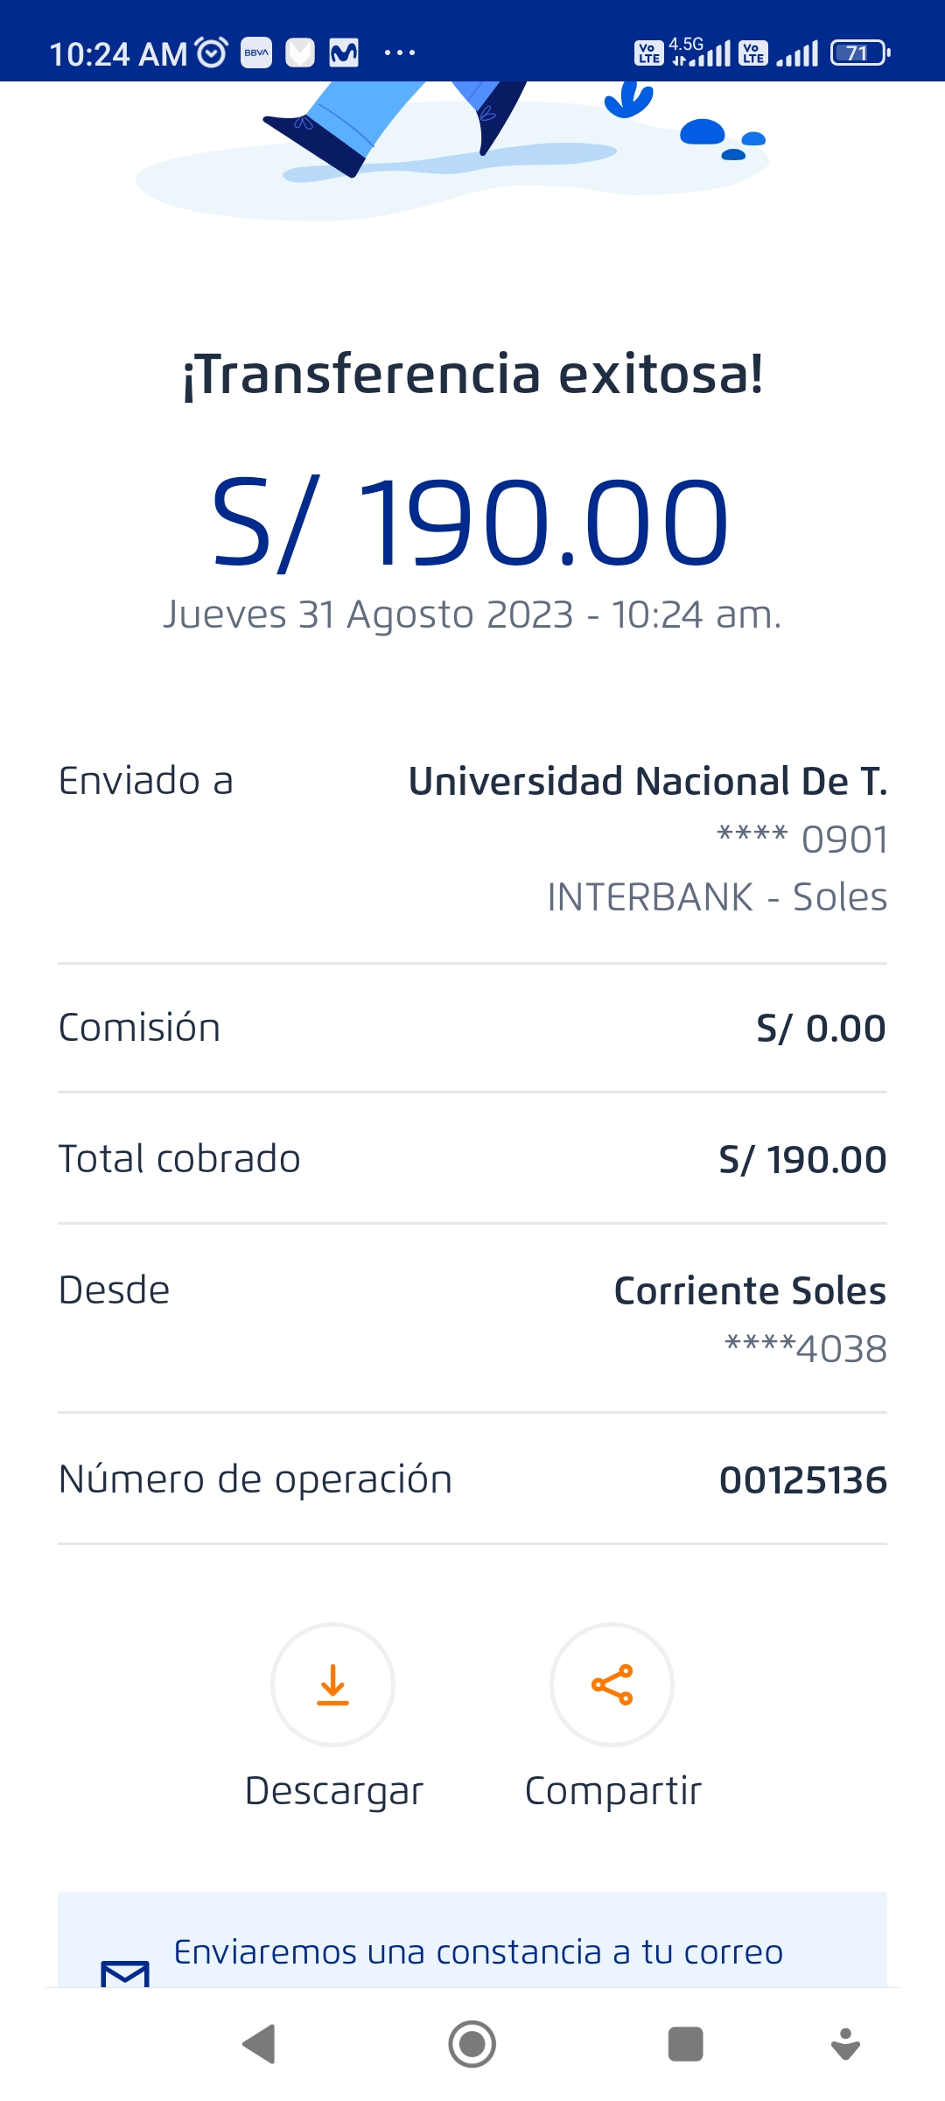Tap the three-dots notification overflow

click(400, 53)
